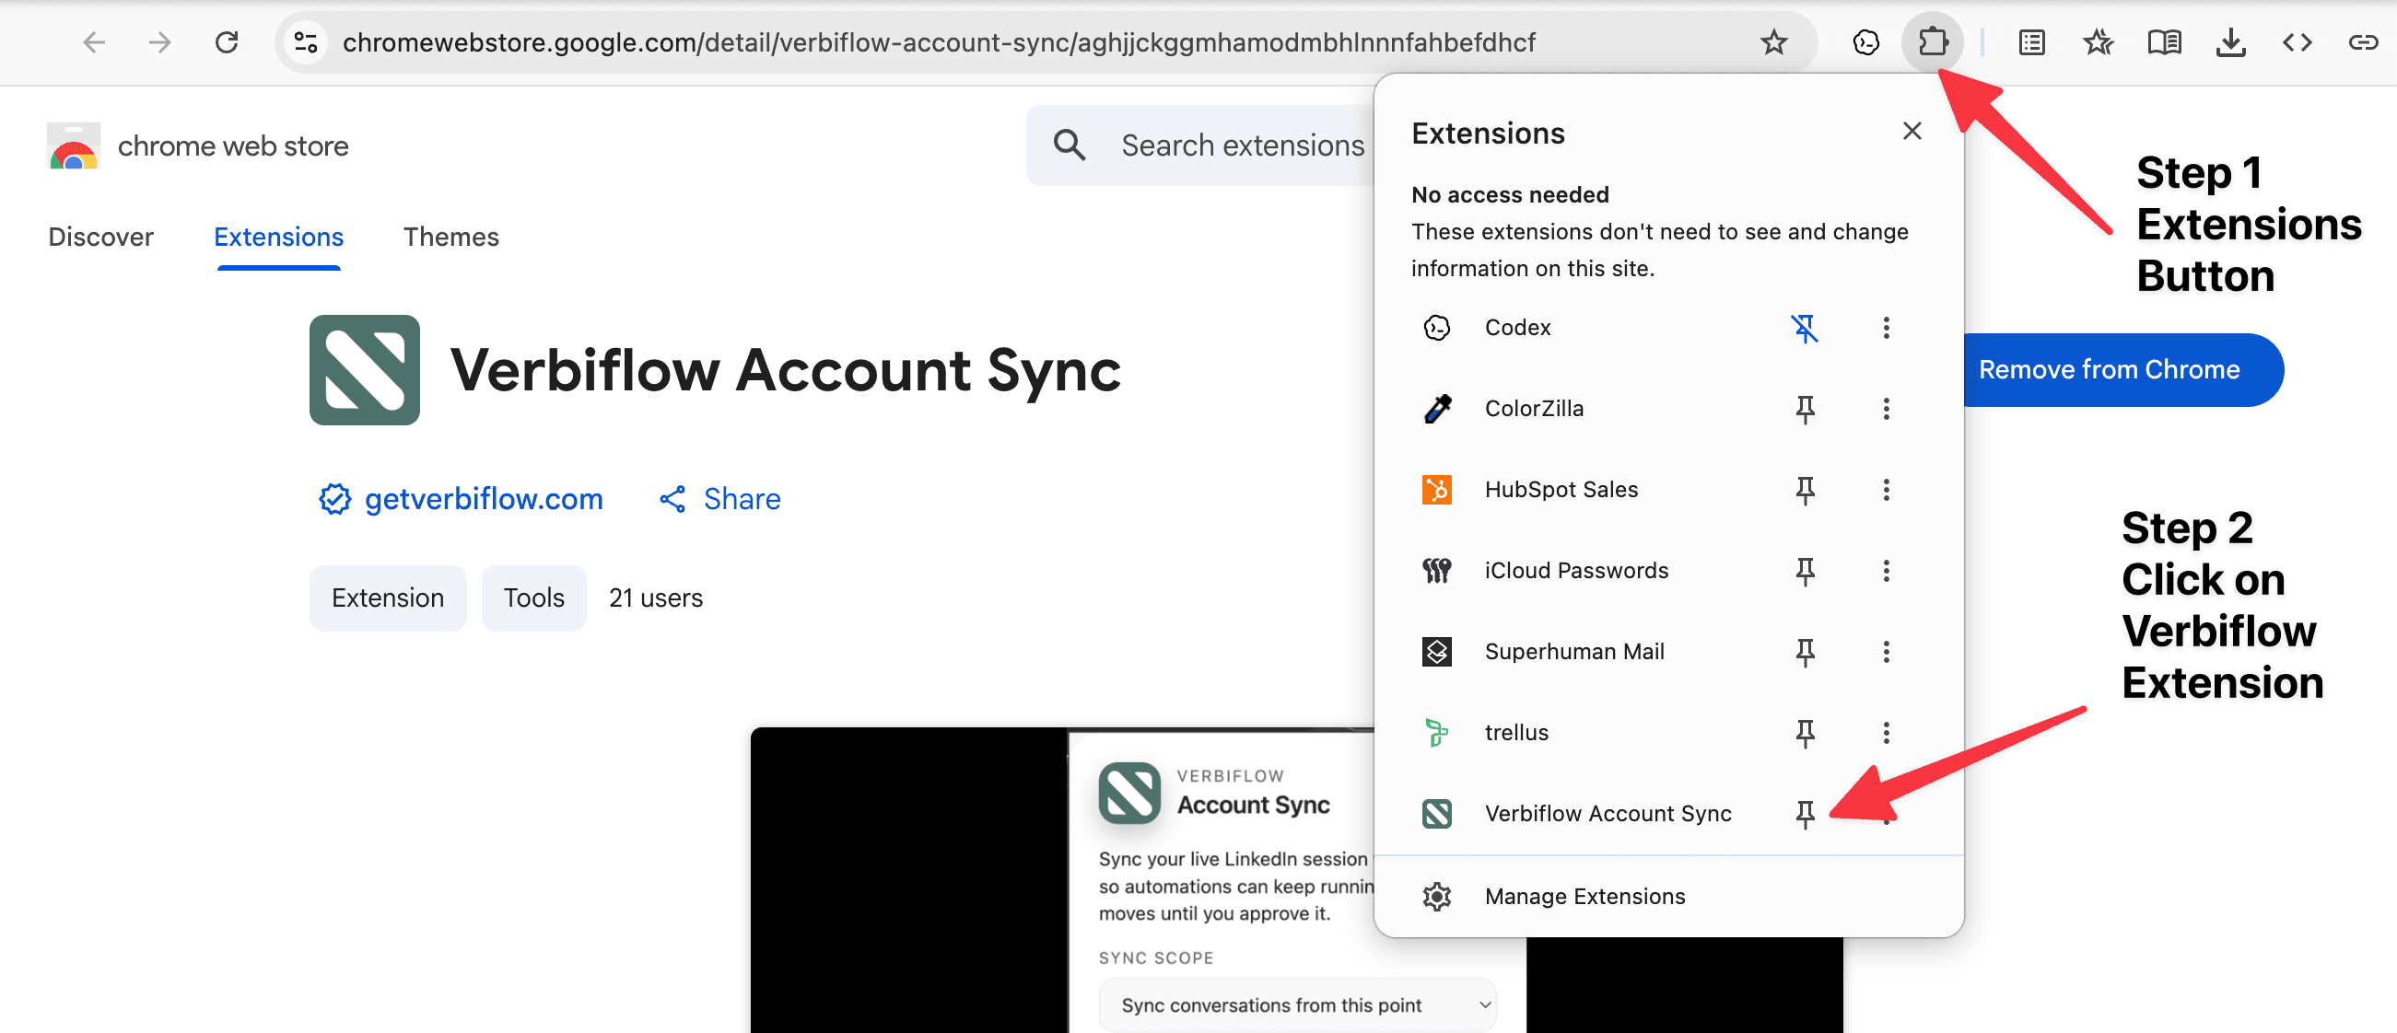
Task: Switch to the Discover tab
Action: click(x=100, y=237)
